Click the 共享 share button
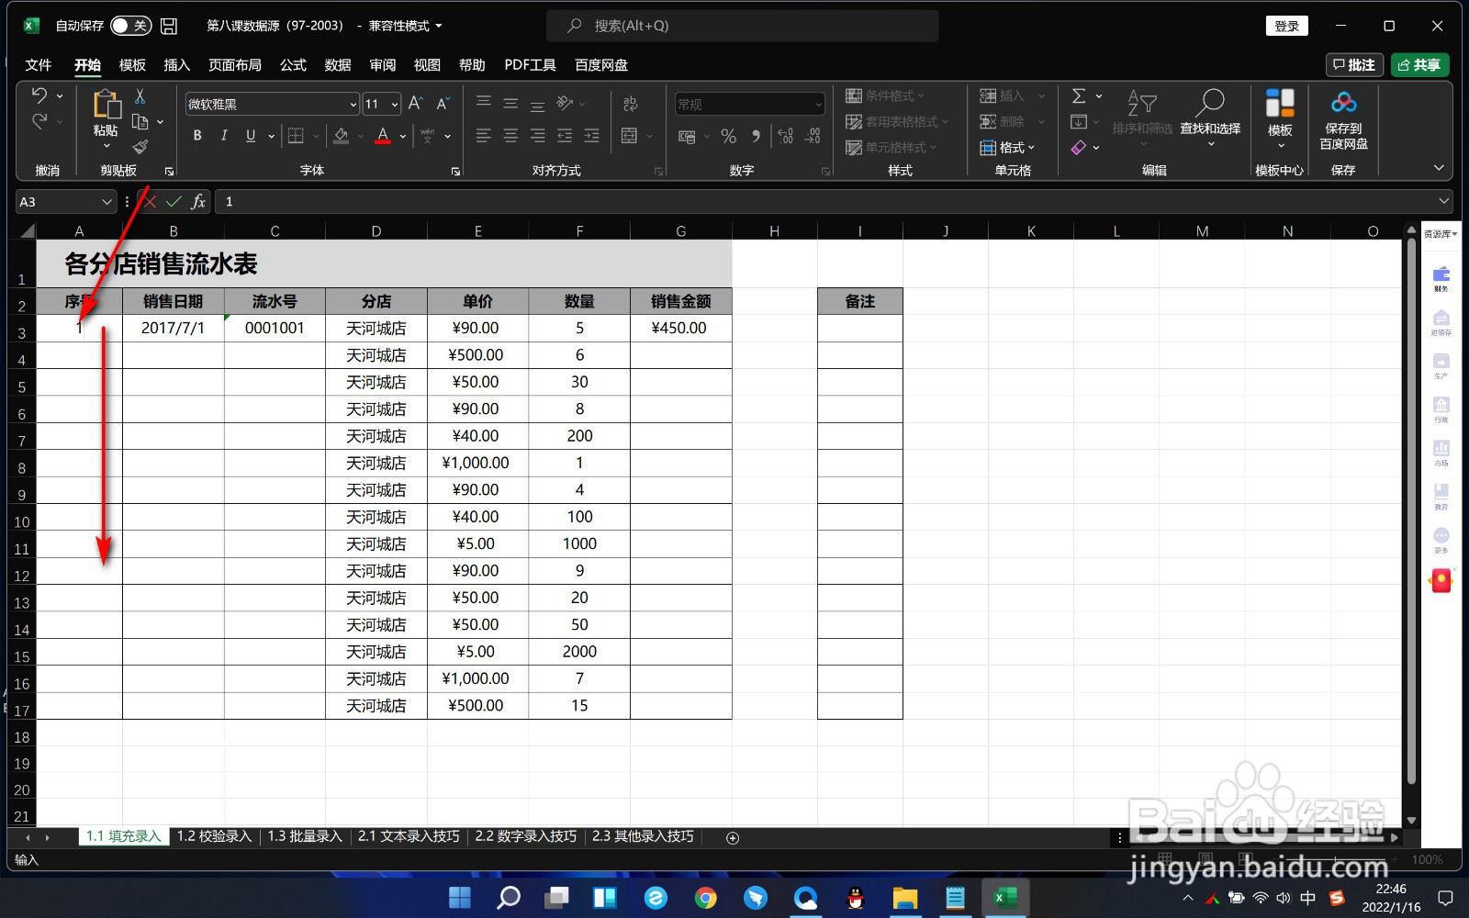Screen dimensions: 1469x918 pyautogui.click(x=1420, y=65)
